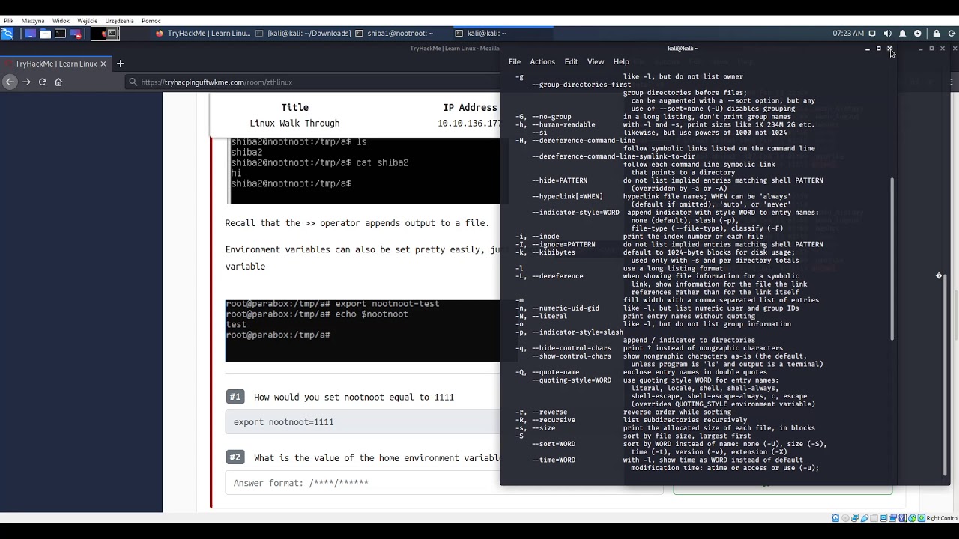Close the TryHackMe browser tab

pyautogui.click(x=103, y=64)
